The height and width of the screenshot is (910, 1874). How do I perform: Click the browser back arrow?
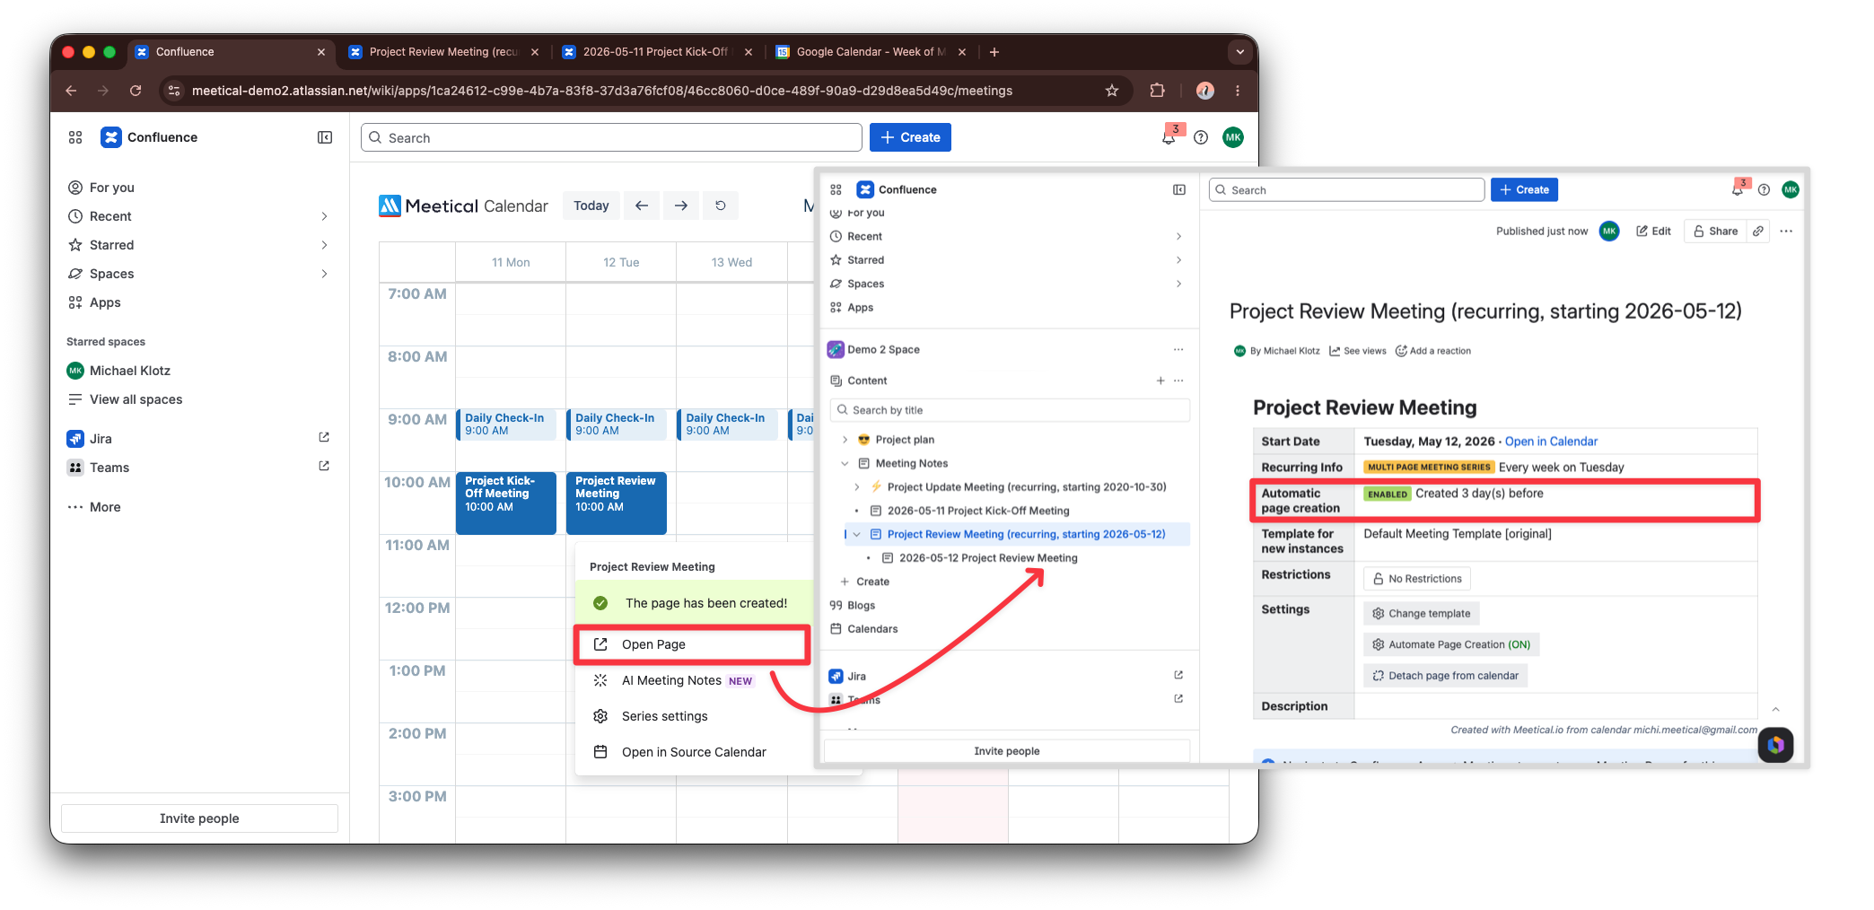(71, 91)
